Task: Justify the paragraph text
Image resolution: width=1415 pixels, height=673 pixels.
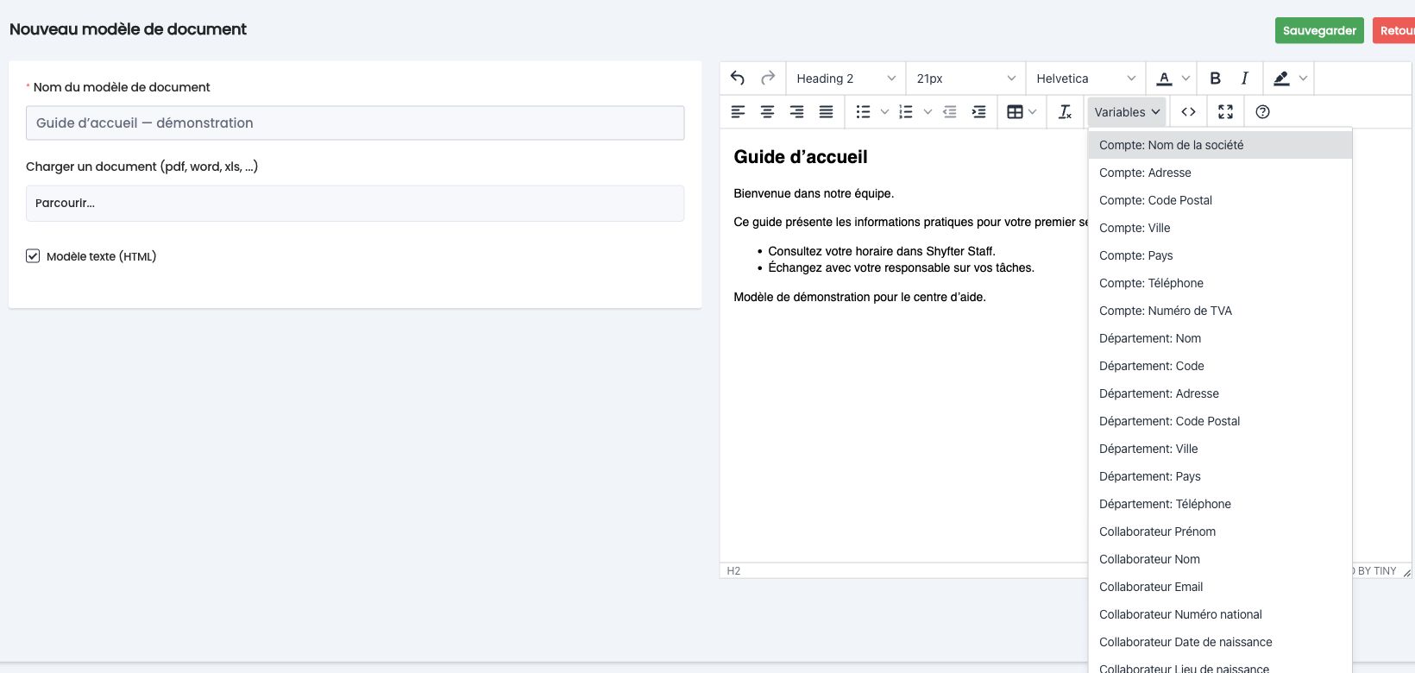Action: [826, 112]
